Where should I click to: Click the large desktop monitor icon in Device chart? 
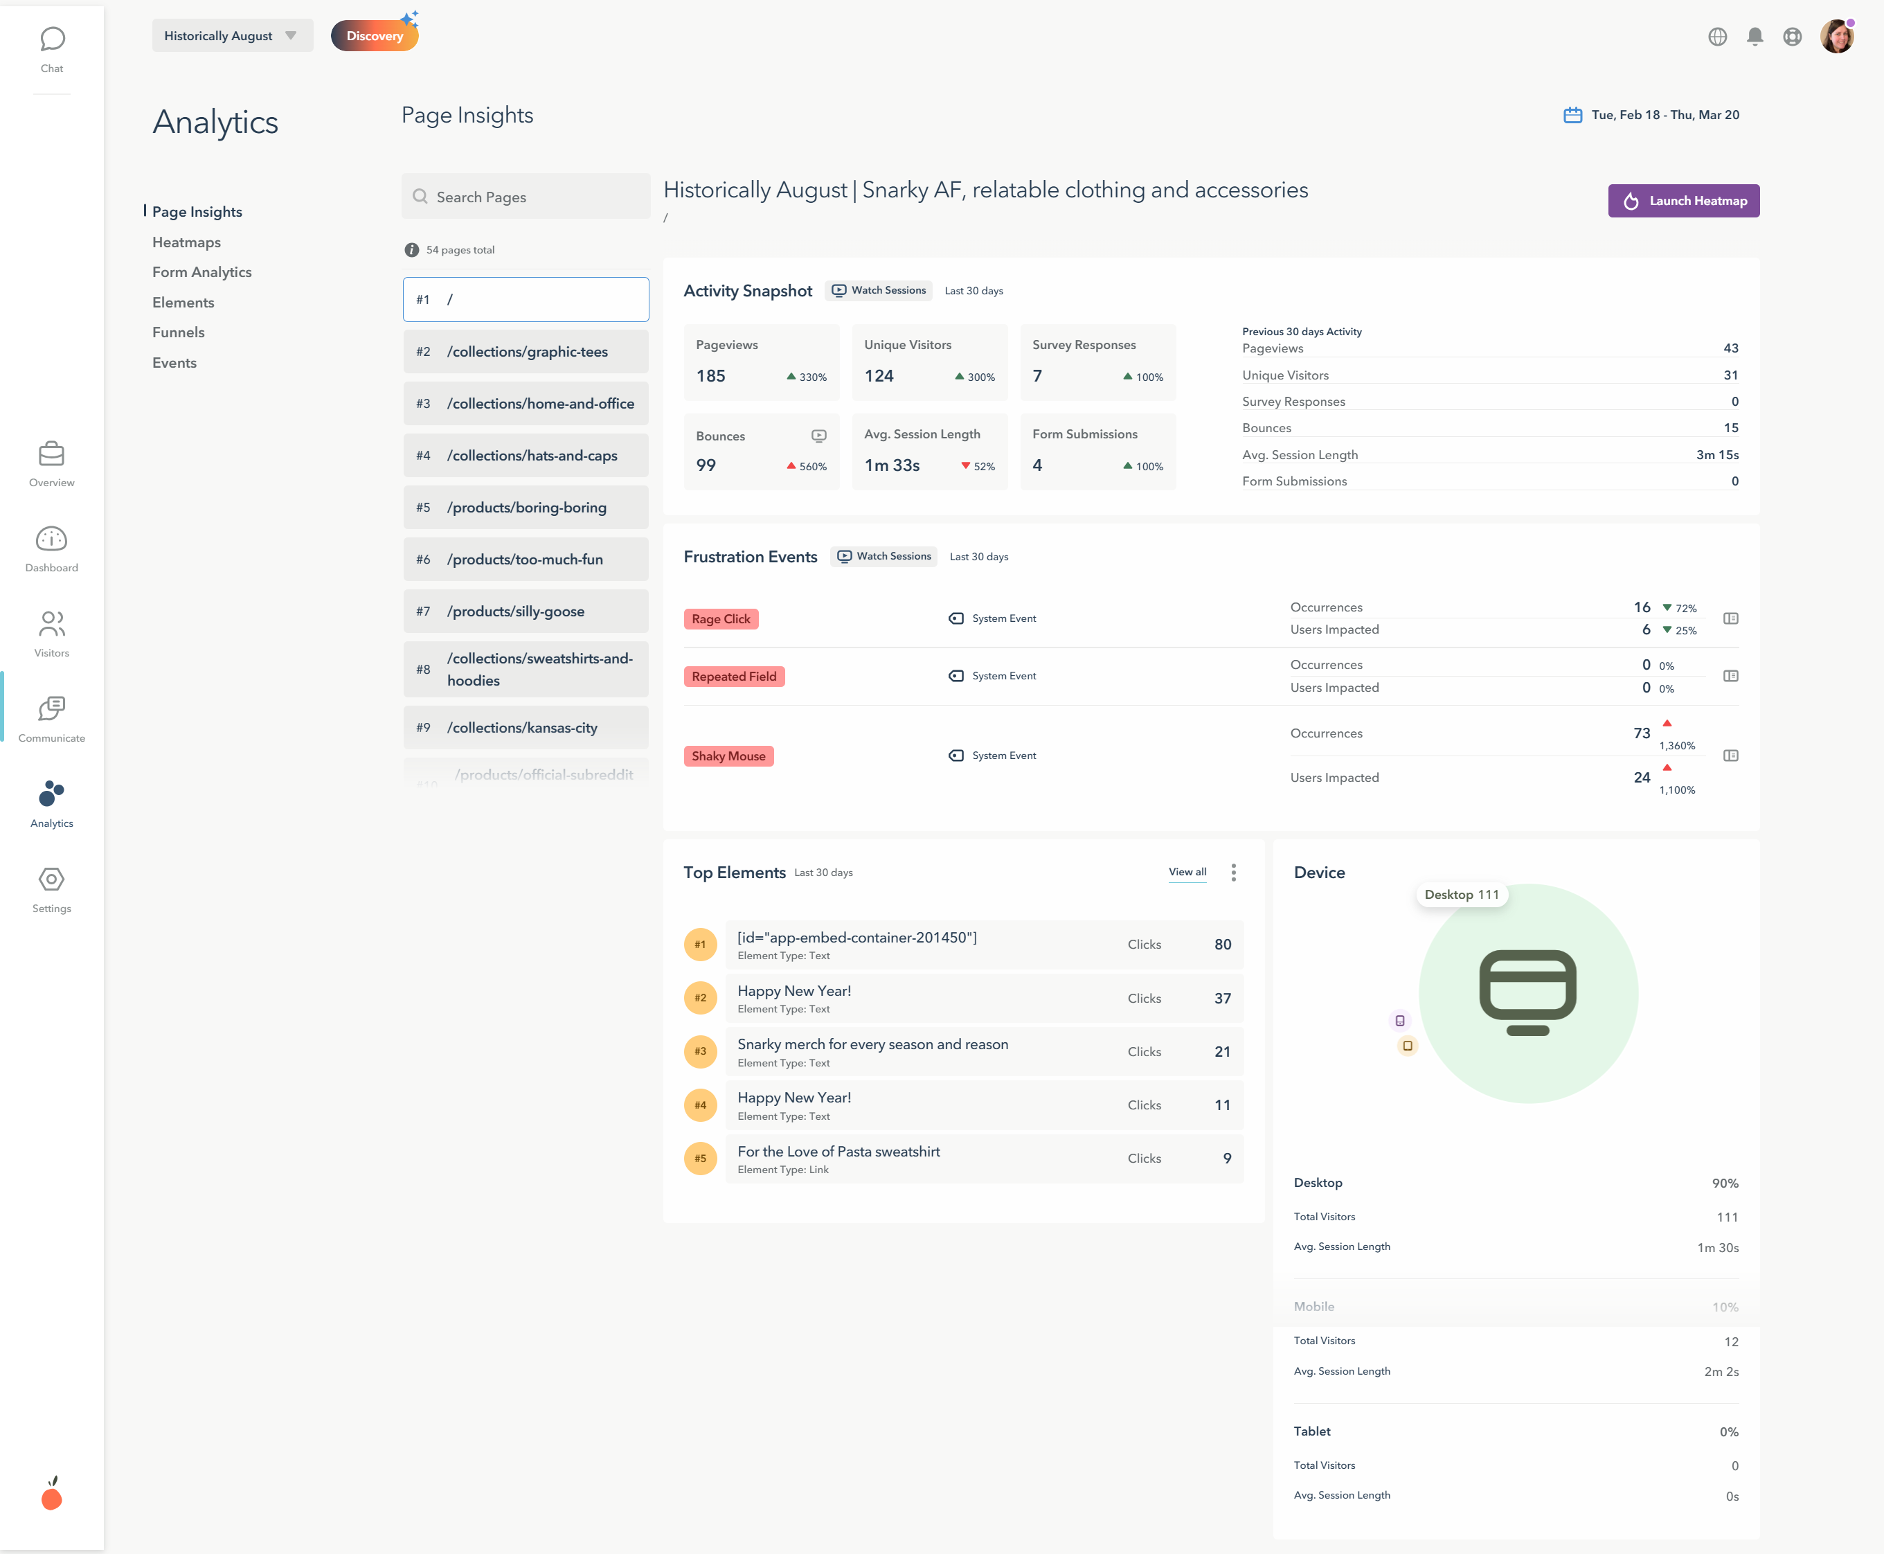click(1528, 993)
